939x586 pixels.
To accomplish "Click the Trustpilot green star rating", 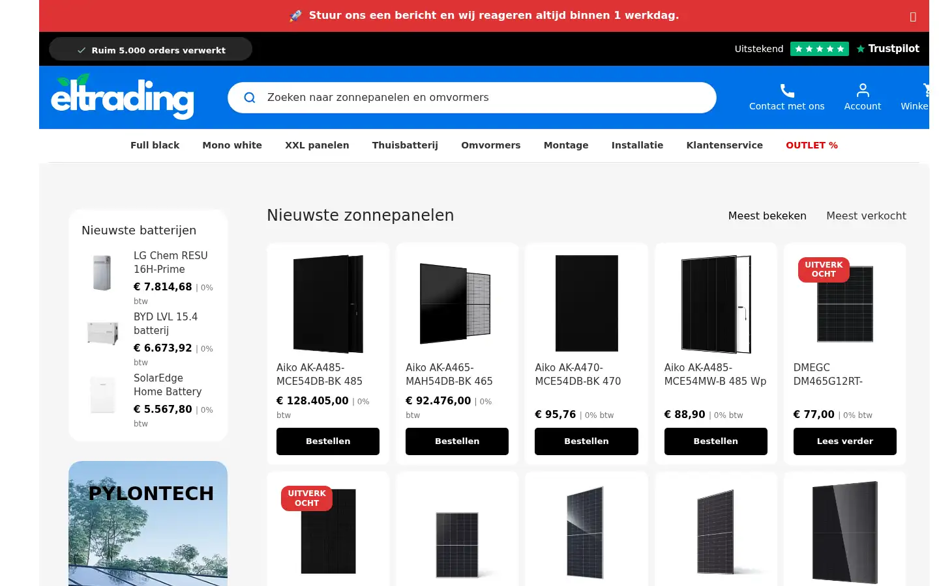I will (819, 49).
